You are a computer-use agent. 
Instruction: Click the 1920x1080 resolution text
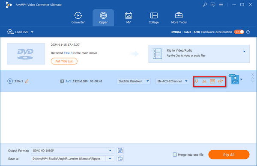coord(80,81)
